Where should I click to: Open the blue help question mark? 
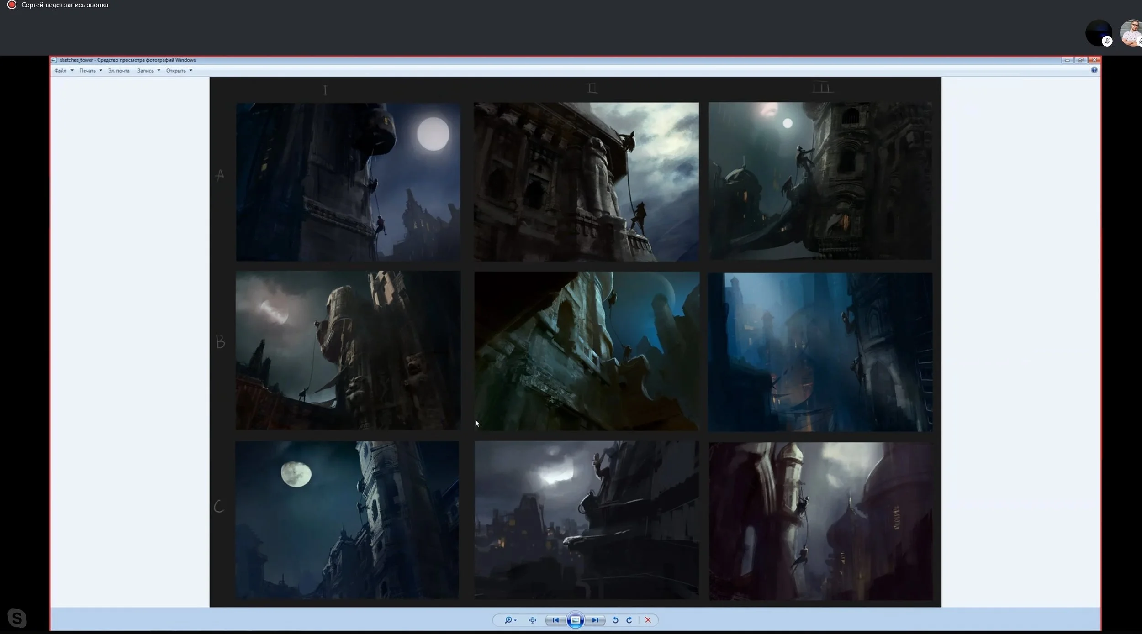tap(1094, 70)
